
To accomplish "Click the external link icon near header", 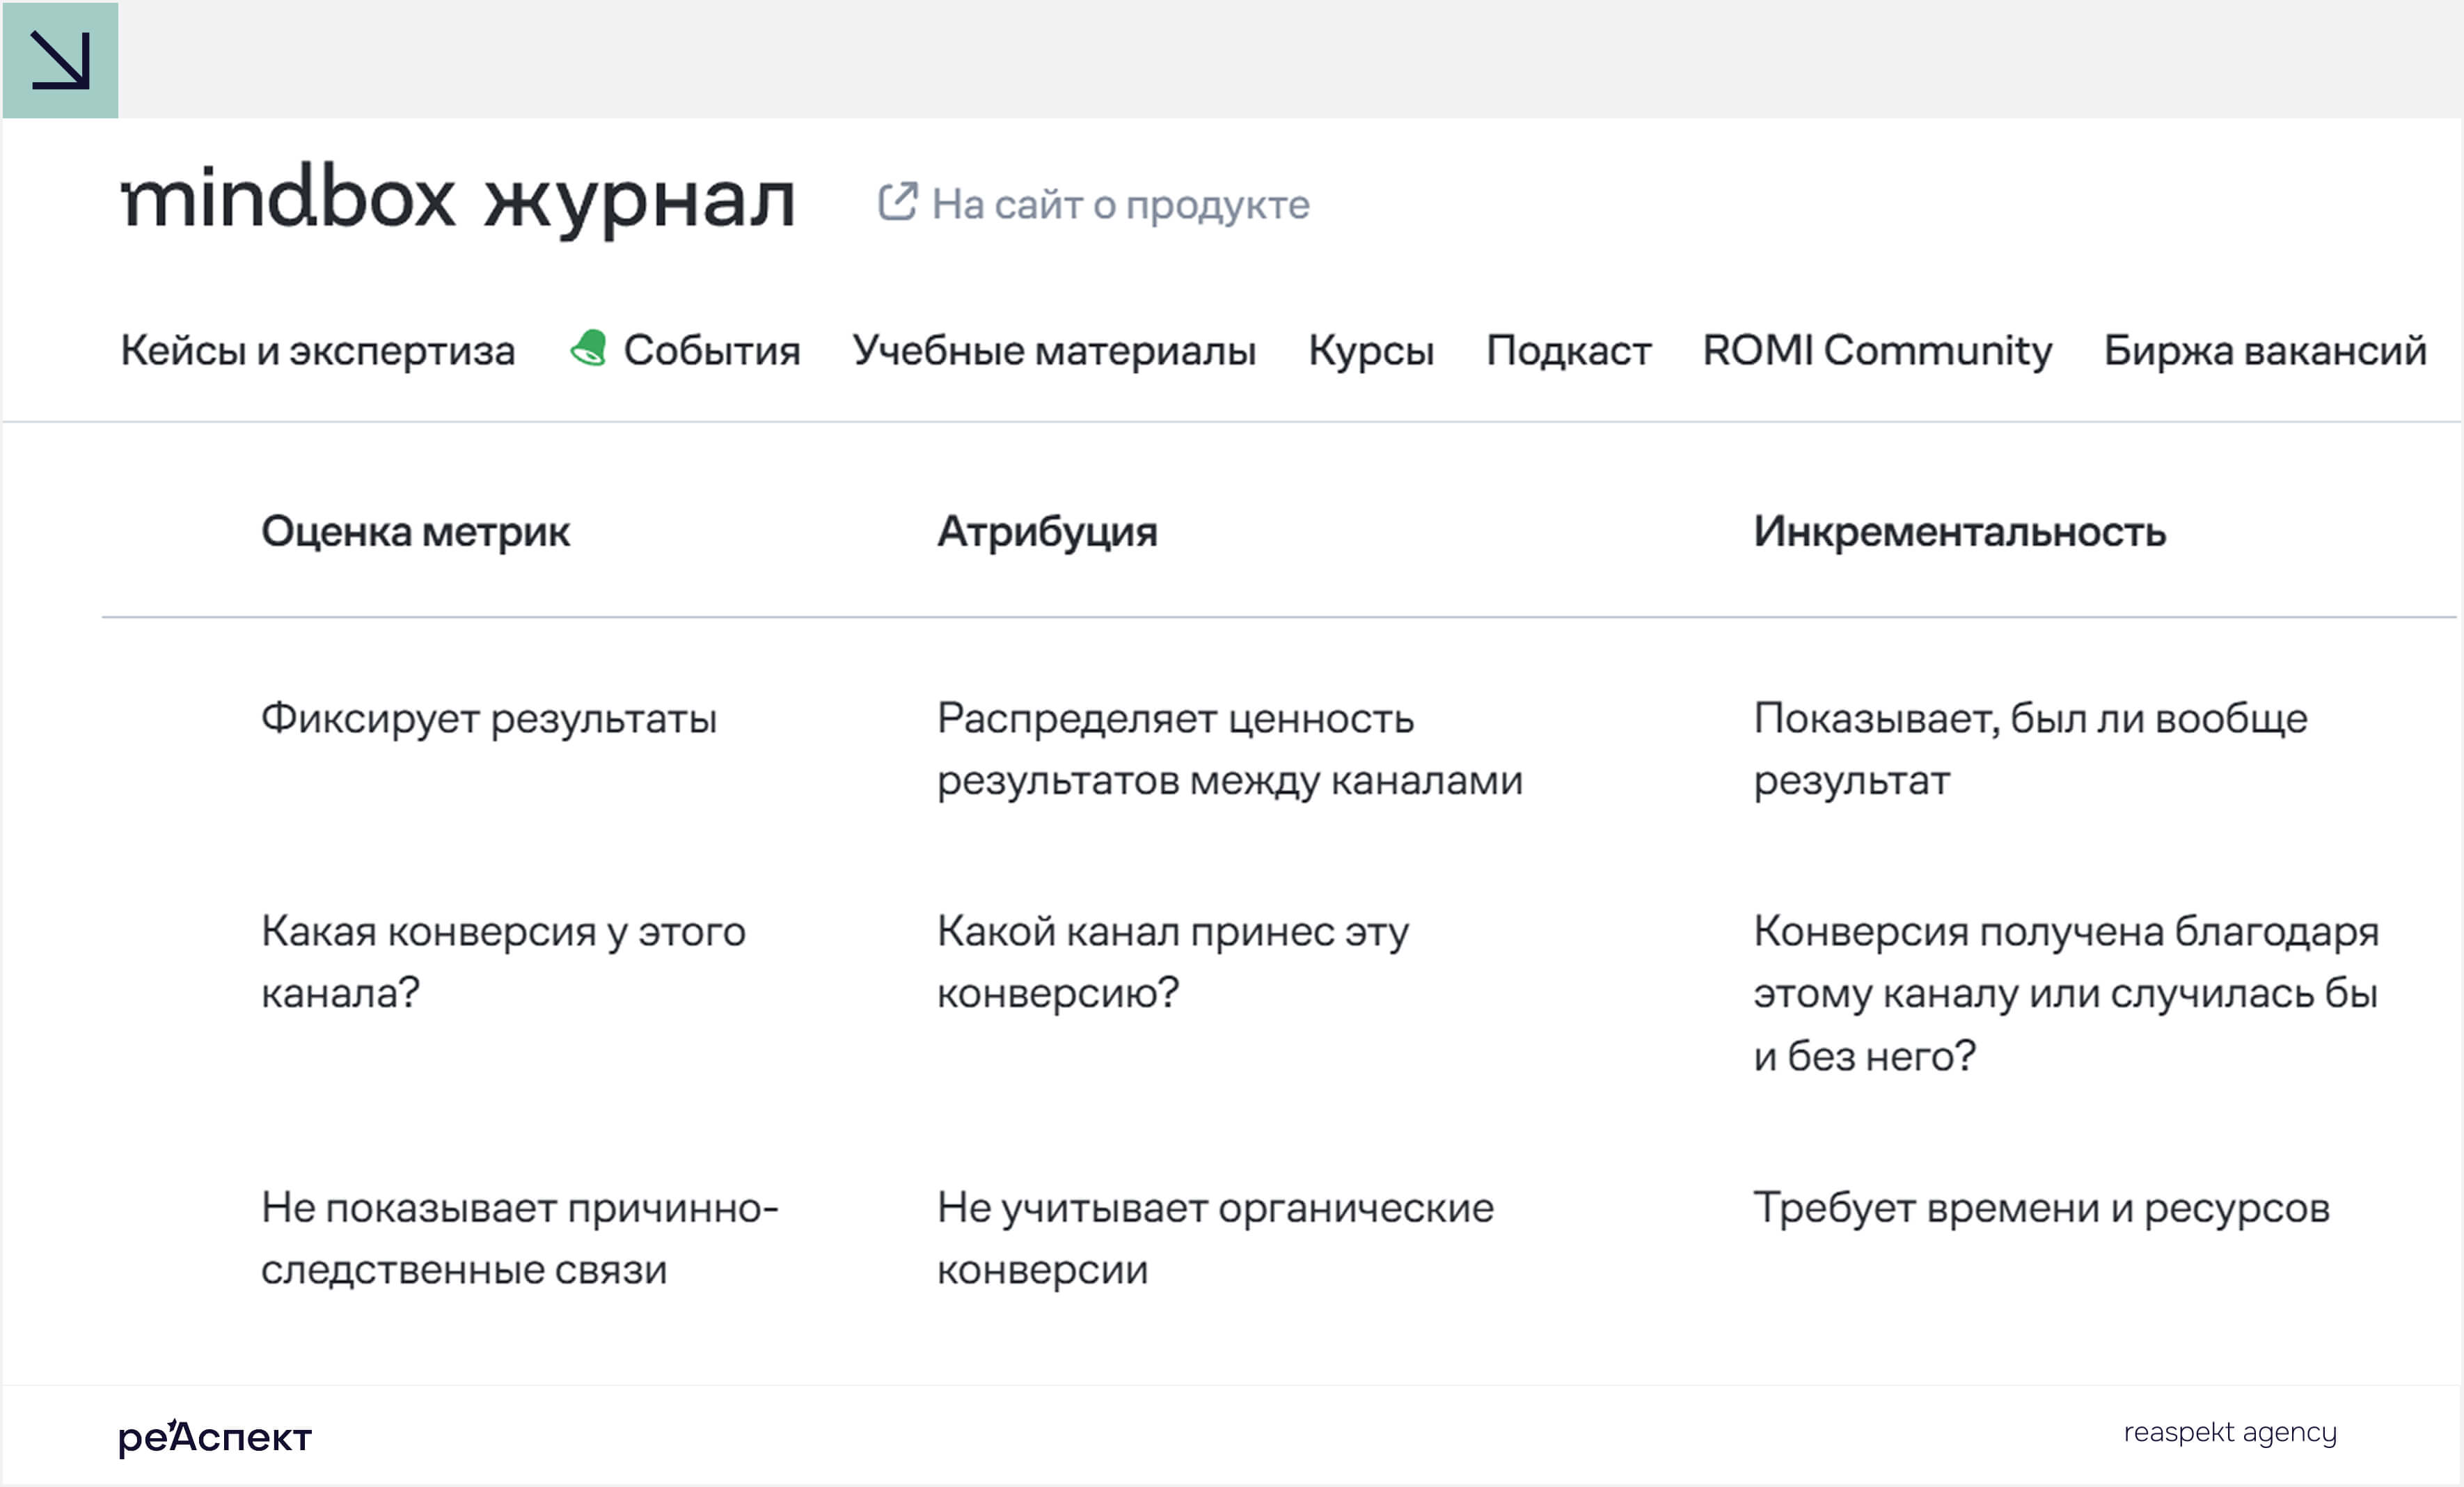I will click(897, 202).
